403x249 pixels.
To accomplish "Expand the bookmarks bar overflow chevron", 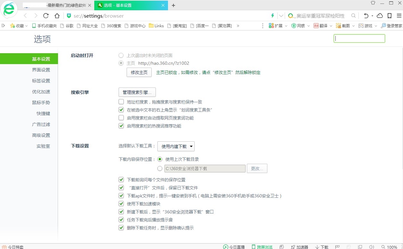I will [x=238, y=26].
